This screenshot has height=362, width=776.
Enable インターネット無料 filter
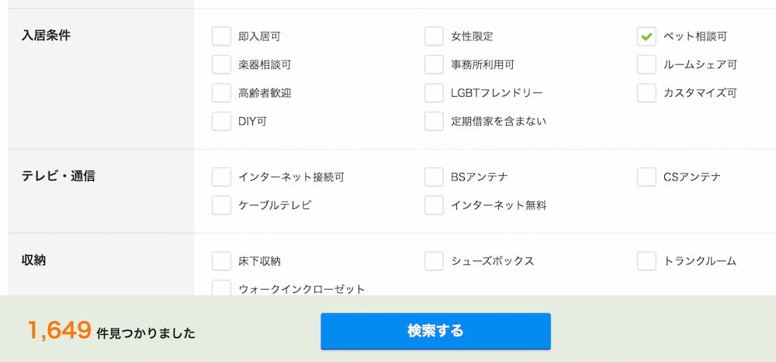click(x=434, y=205)
